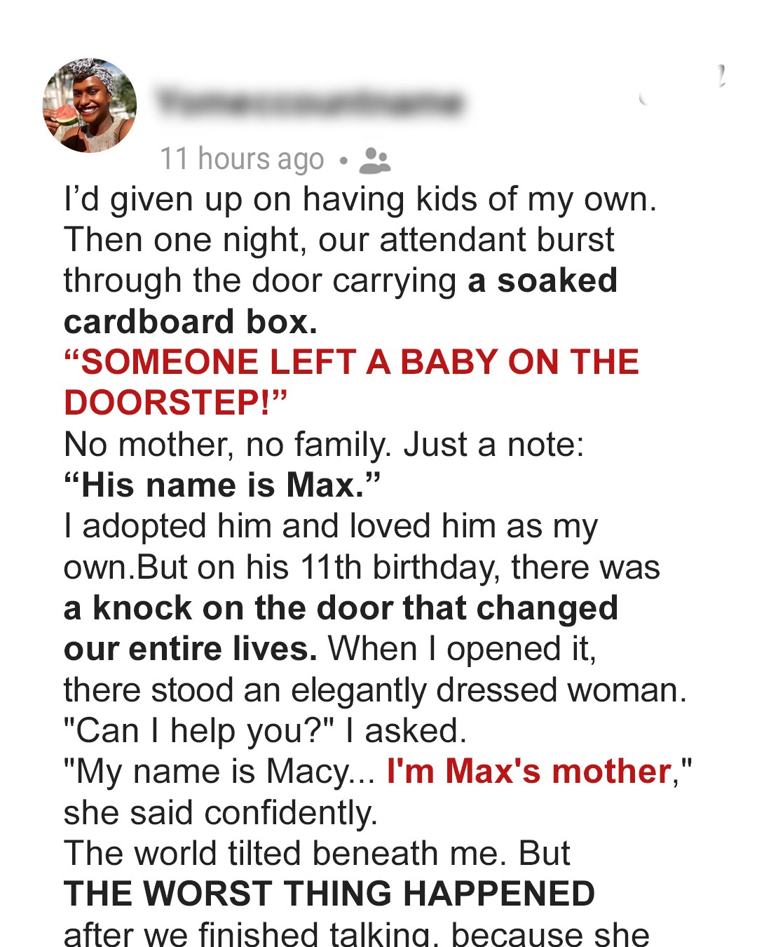Click the blurred account name

pyautogui.click(x=308, y=102)
